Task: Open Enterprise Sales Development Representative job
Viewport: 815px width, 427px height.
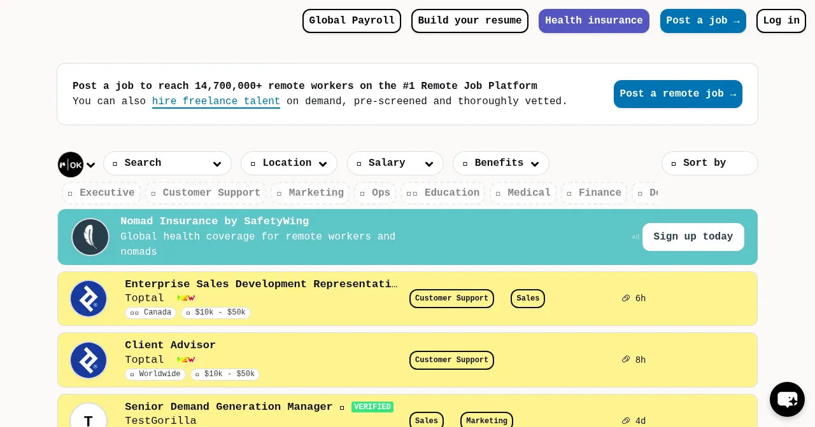Action: 261,284
